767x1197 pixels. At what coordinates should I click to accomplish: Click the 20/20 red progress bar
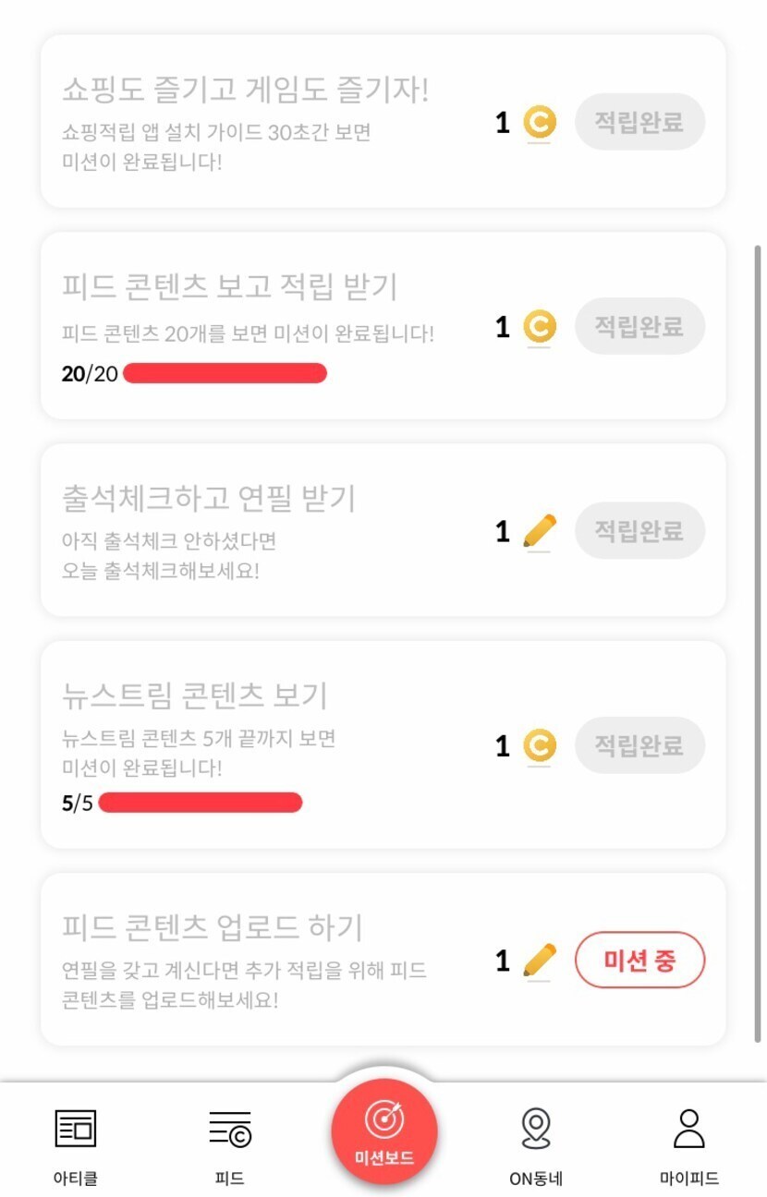(x=225, y=373)
